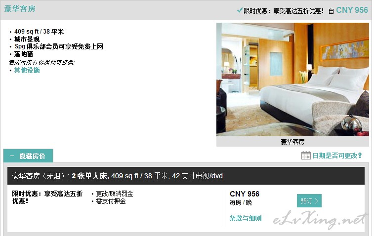This screenshot has height=236, width=374.
Task: Open the deluxe room photo thumbnail
Action: click(x=292, y=79)
